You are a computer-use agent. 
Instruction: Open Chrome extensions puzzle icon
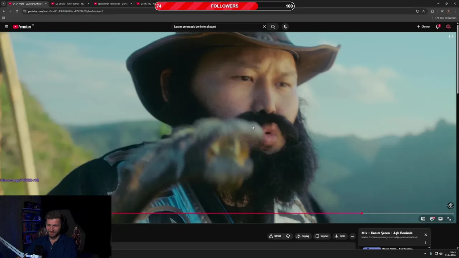point(432,11)
